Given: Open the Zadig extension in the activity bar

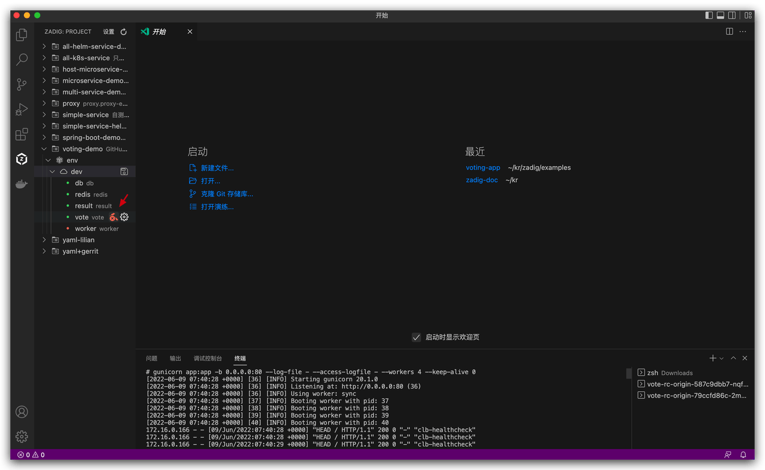Looking at the screenshot, I should (x=22, y=159).
